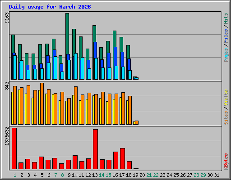This screenshot has width=231, height=180.
Task: Click day 3 on the x-axis
Action: pos(28,175)
